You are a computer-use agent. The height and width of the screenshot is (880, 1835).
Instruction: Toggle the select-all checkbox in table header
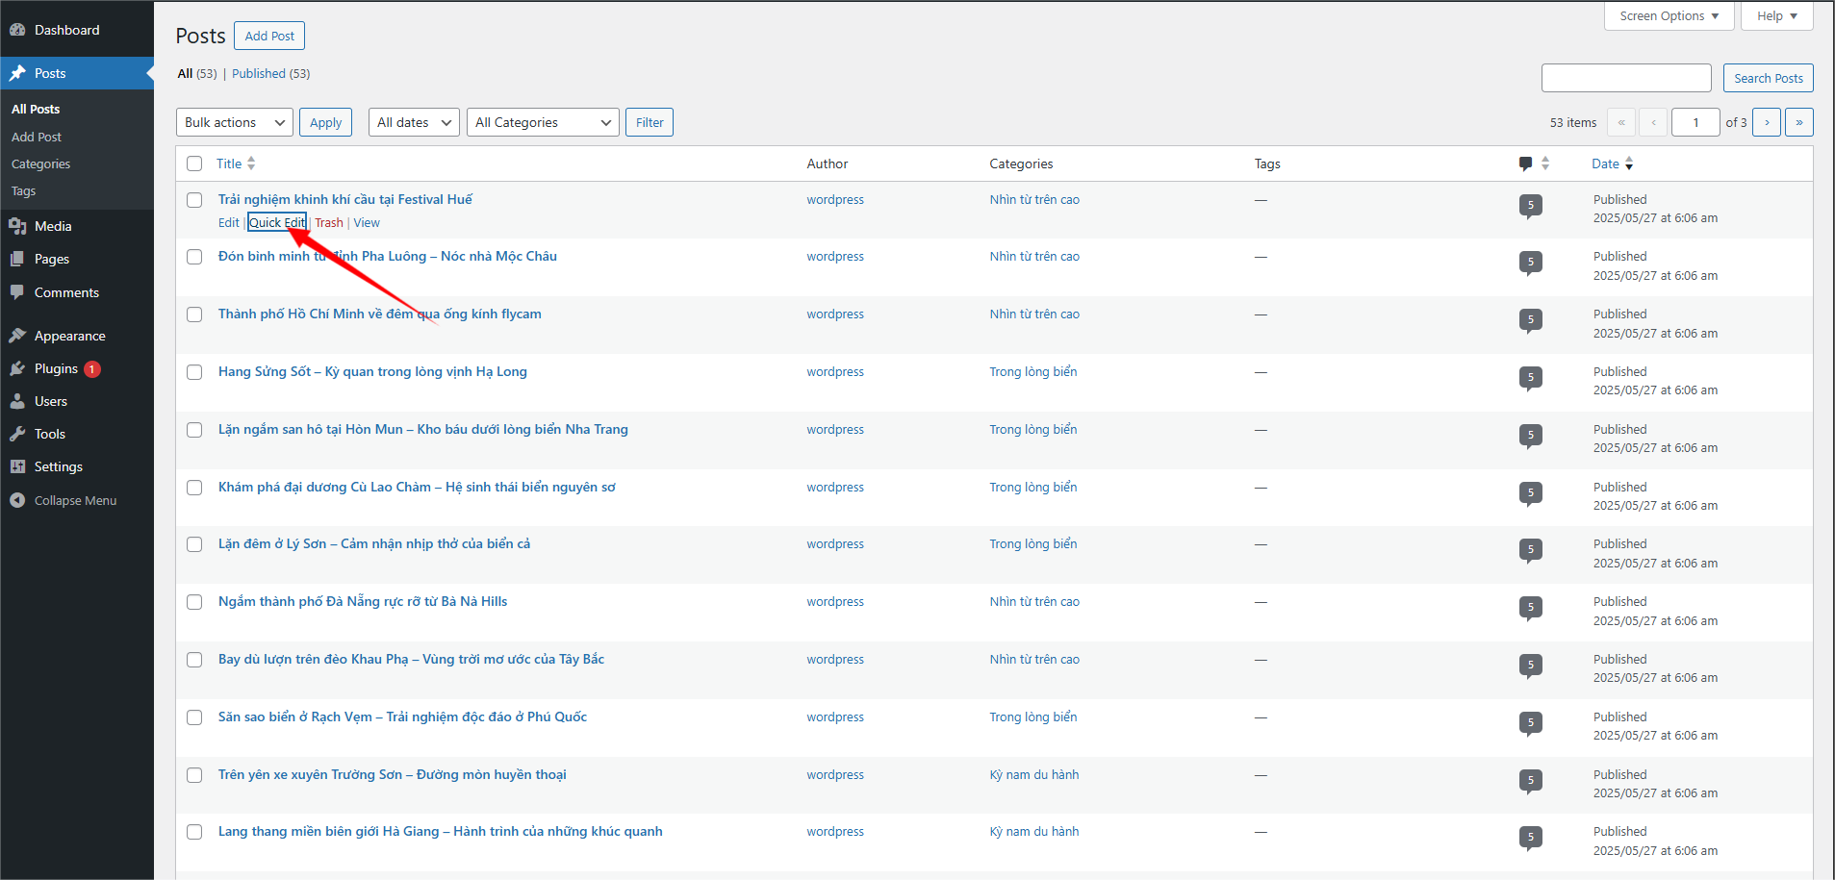[x=194, y=163]
